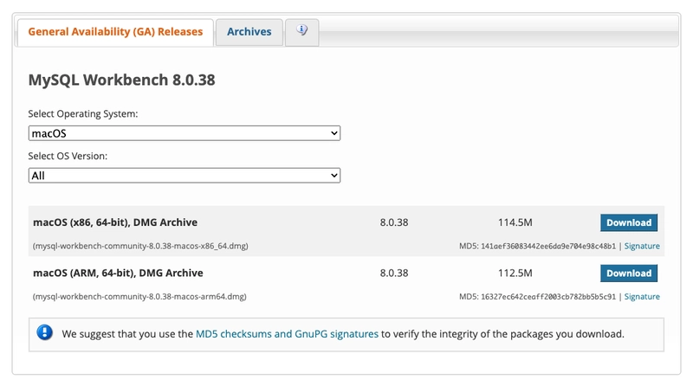Click macOS (x86, 64-bit), DMG Archive title
Viewport: 693px width, 386px height.
point(115,222)
